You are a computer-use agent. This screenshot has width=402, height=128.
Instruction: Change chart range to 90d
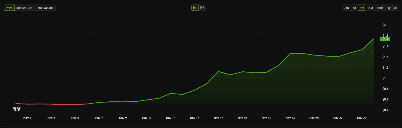(x=370, y=8)
